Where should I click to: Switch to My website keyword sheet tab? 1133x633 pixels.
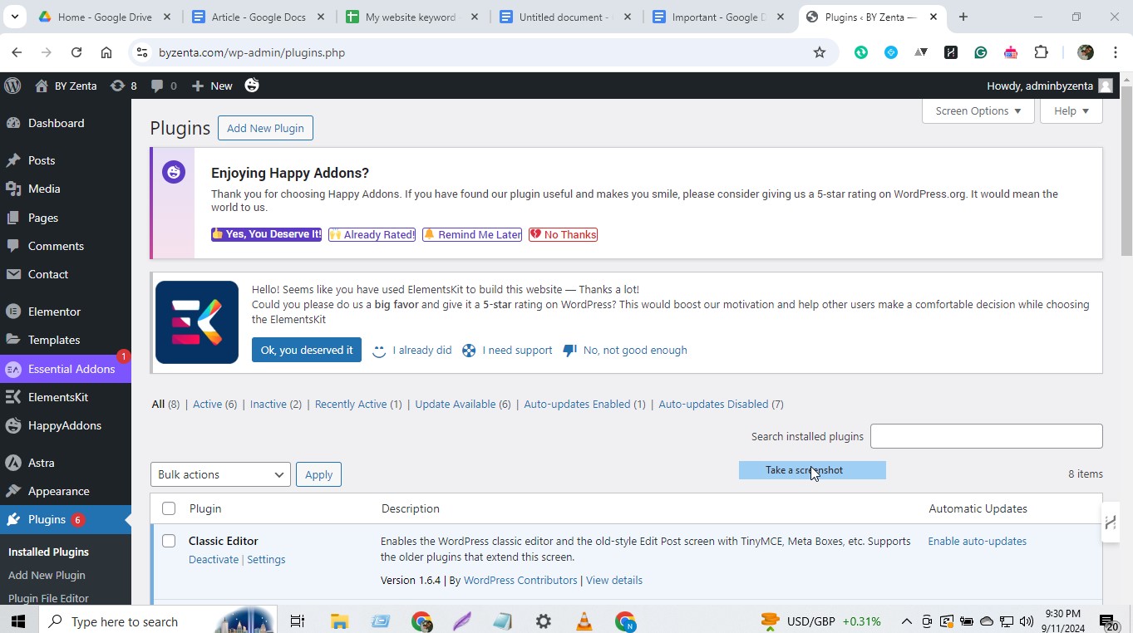411,17
